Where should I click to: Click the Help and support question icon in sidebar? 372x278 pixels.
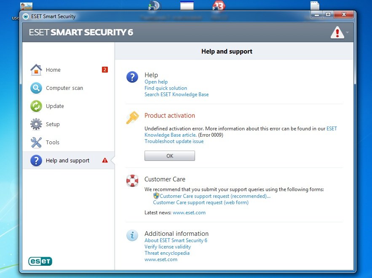point(36,160)
